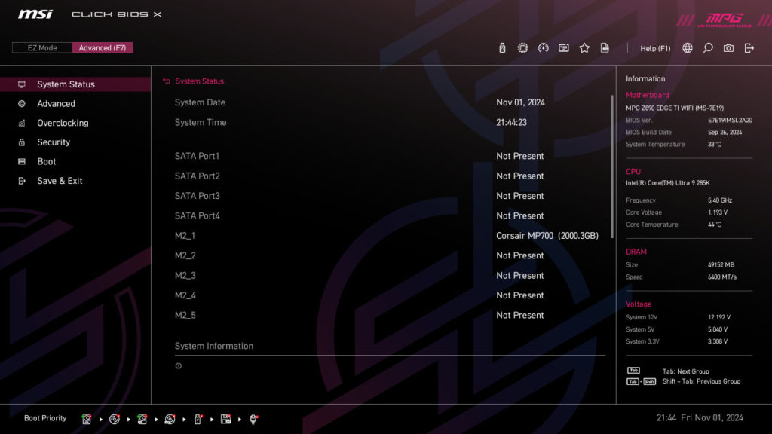This screenshot has width=772, height=434.
Task: Open the Hardware Monitor gauge icon
Action: pos(544,47)
